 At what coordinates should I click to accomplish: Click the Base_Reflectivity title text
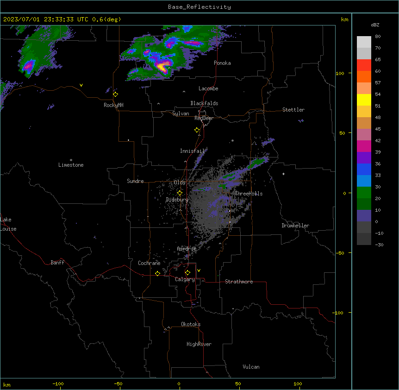click(199, 7)
